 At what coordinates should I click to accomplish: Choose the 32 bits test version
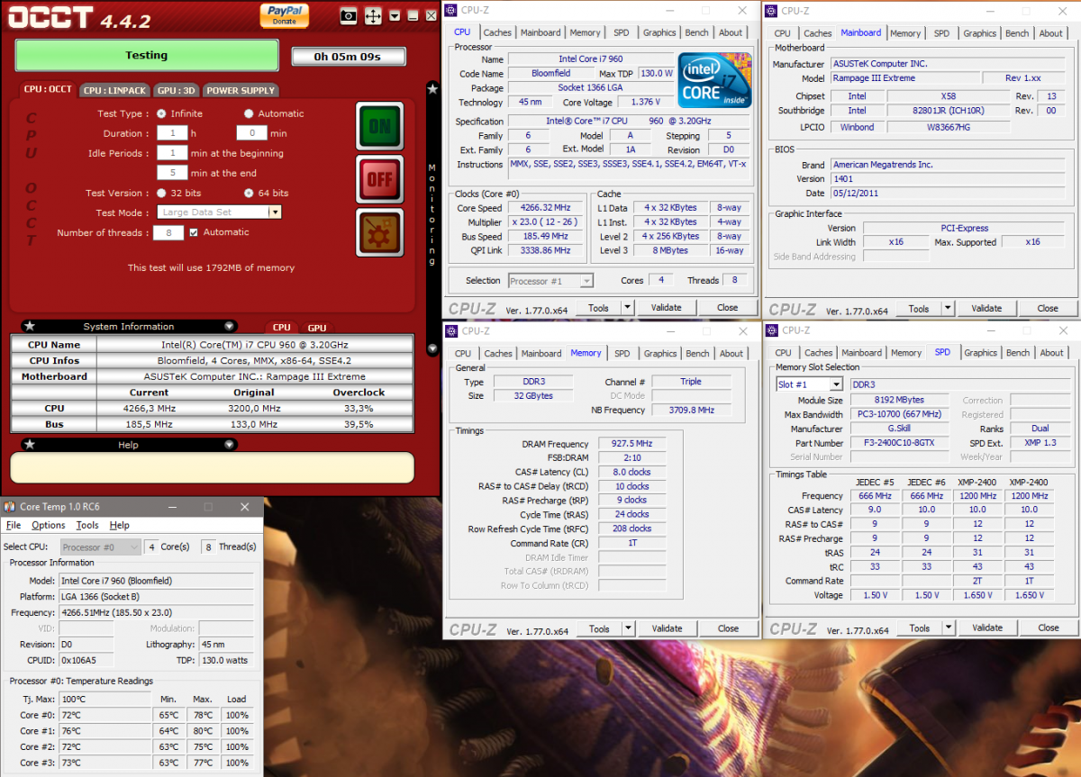(161, 193)
